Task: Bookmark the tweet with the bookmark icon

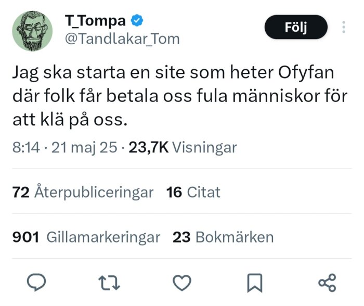Action: click(255, 282)
